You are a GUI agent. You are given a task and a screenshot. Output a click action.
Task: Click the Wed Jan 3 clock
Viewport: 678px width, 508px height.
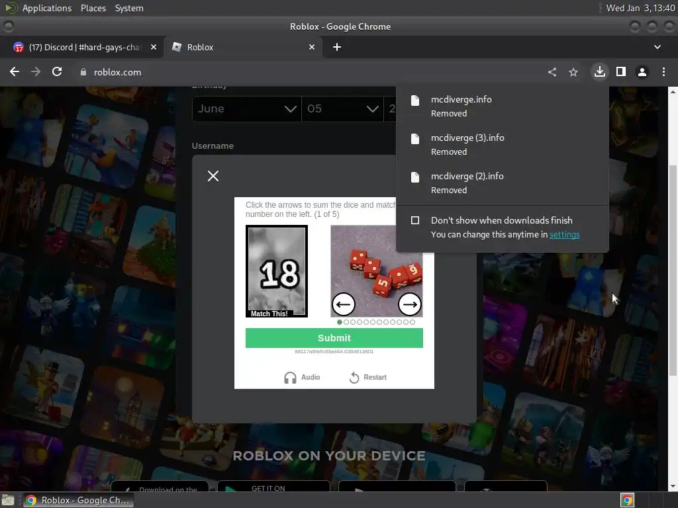pyautogui.click(x=640, y=8)
